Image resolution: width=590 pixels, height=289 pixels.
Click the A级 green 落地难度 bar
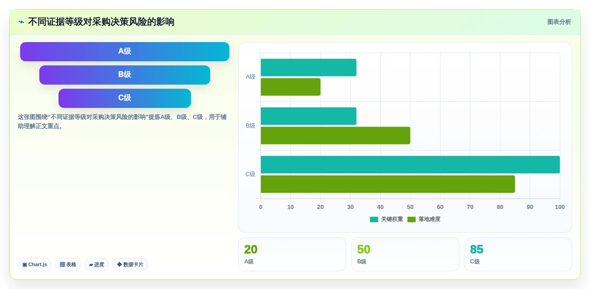291,87
